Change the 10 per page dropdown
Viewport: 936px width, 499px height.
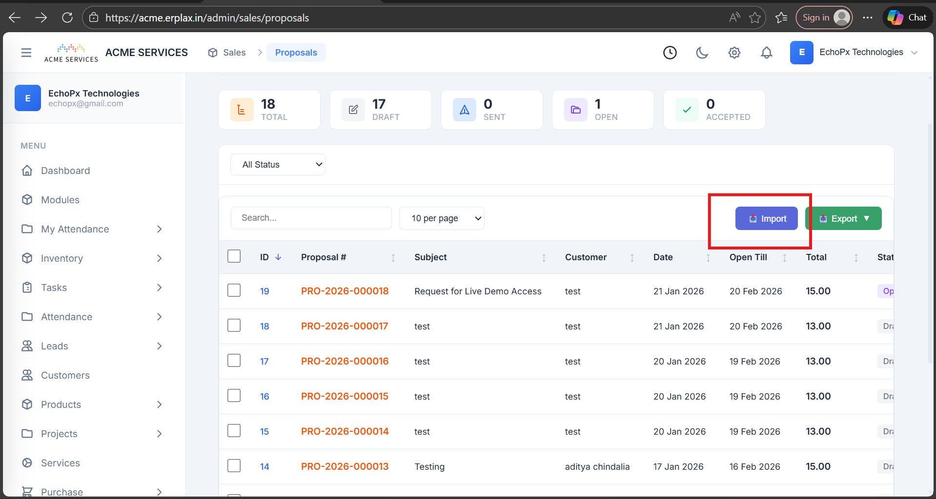pos(441,218)
